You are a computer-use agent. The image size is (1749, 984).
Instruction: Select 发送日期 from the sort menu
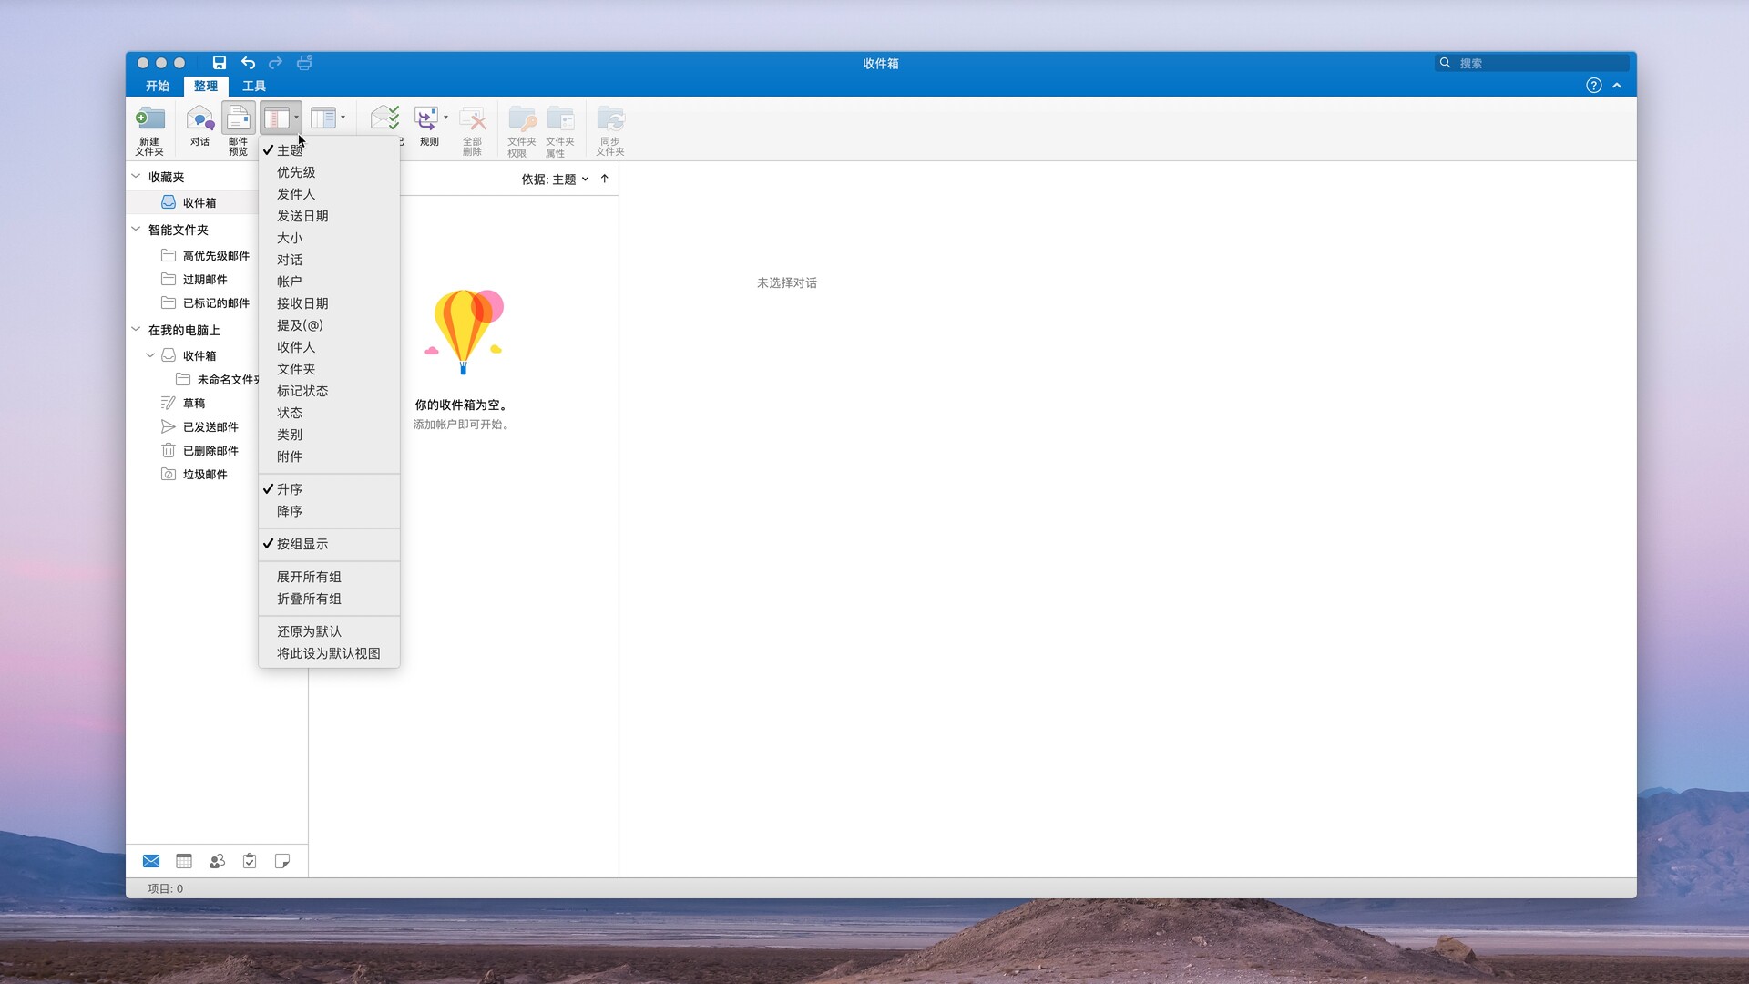click(303, 216)
